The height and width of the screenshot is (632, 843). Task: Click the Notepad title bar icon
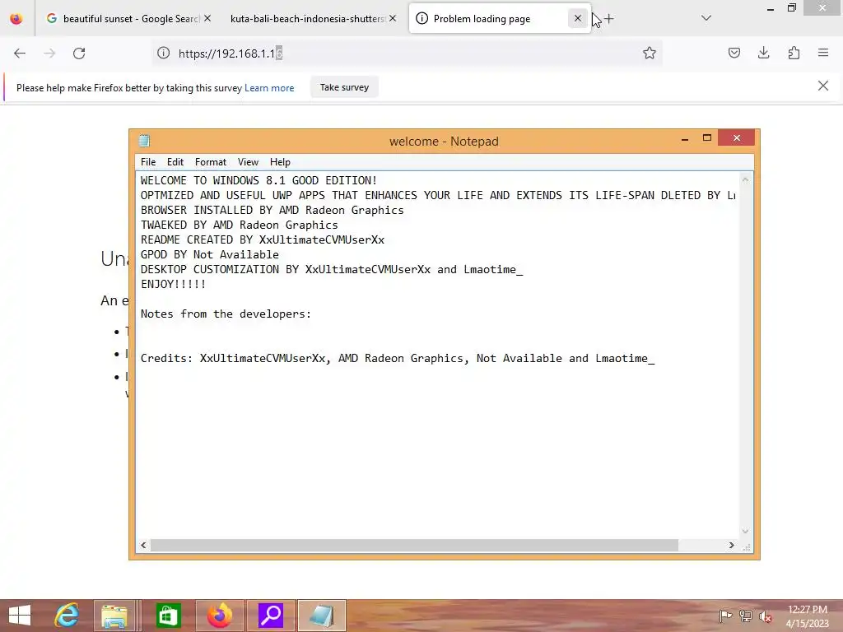pos(145,141)
